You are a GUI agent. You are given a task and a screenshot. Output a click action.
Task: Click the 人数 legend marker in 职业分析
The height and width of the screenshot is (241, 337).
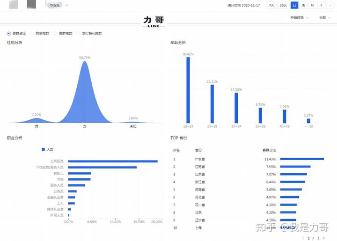pyautogui.click(x=44, y=149)
